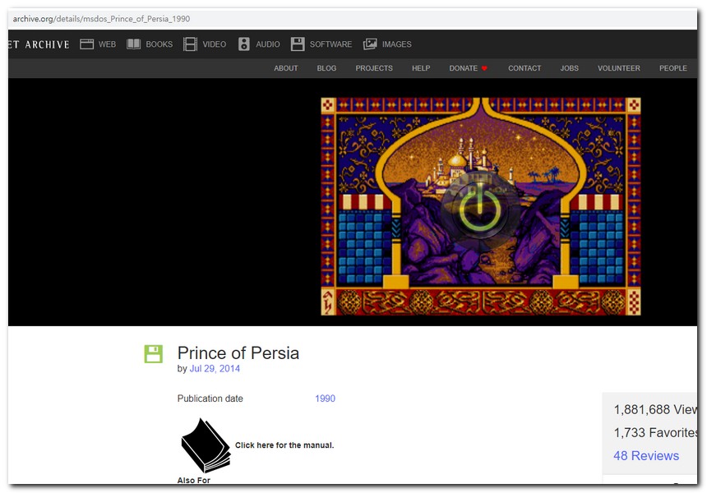Open the 48 Reviews link
This screenshot has height=493, width=707.
[646, 455]
